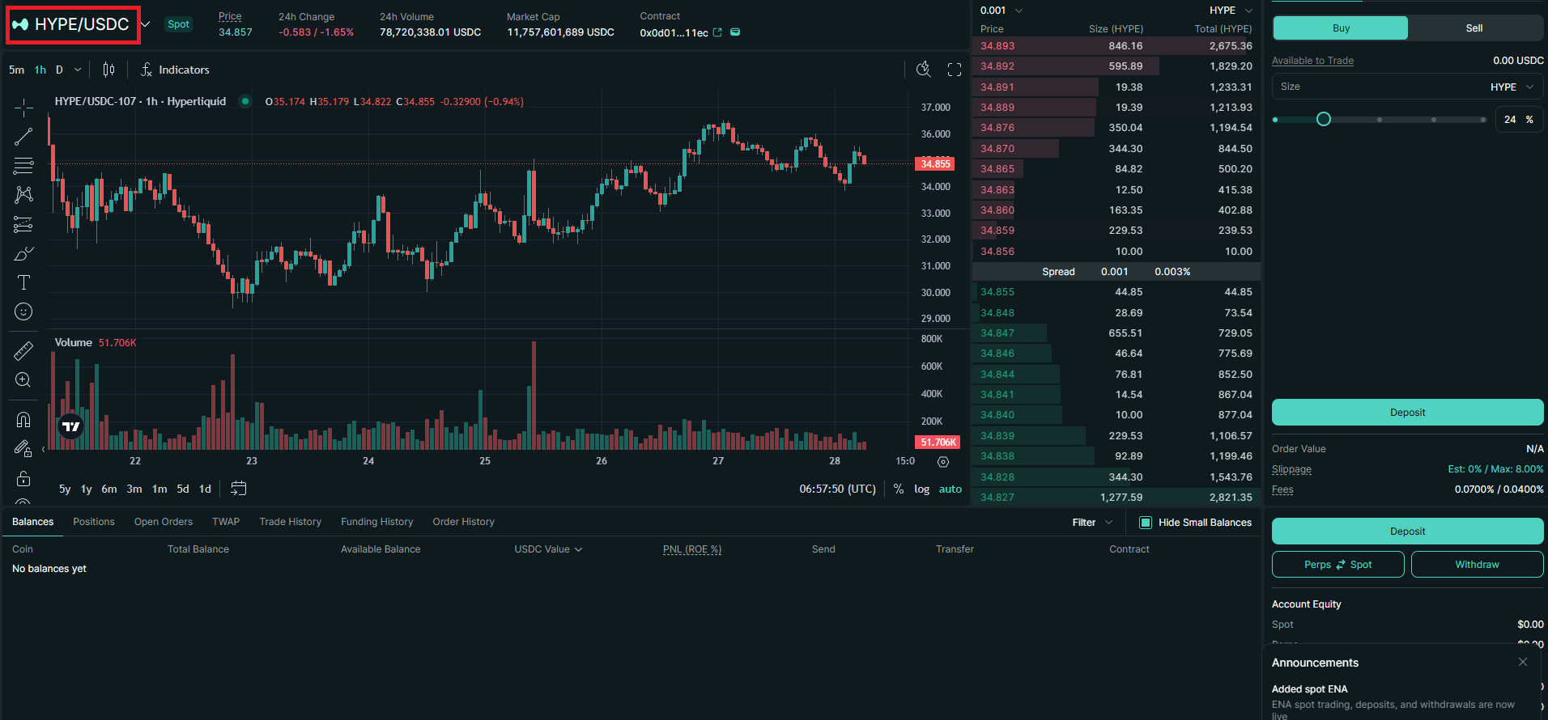Screen dimensions: 1548x720
Task: Select the pattern drawing tool
Action: click(23, 195)
